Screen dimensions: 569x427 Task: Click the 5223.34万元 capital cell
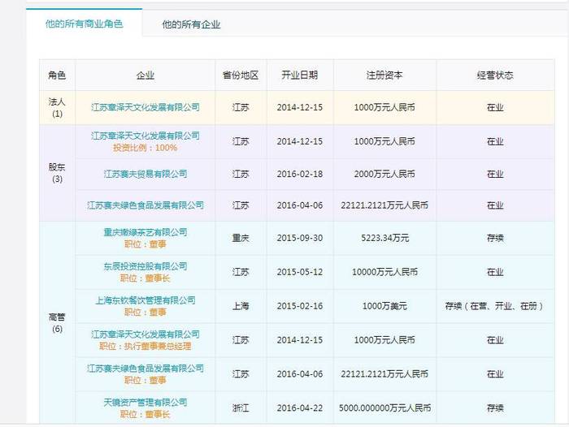(x=384, y=238)
